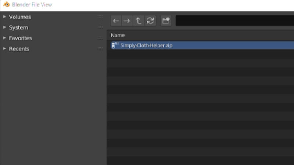Expand the Recents panel

[4, 49]
